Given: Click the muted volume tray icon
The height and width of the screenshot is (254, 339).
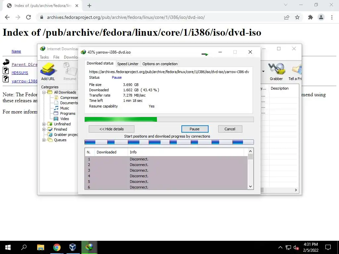Looking at the screenshot, I should 296,247.
